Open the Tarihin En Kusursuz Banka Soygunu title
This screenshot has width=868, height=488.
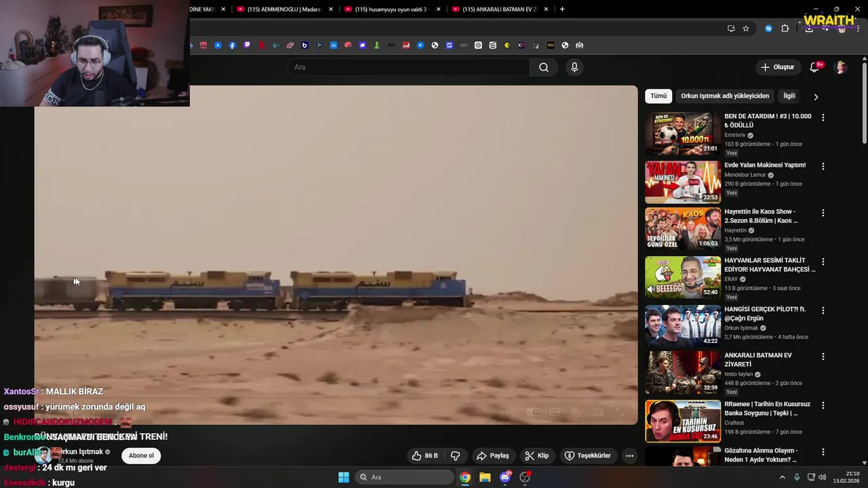pyautogui.click(x=767, y=409)
